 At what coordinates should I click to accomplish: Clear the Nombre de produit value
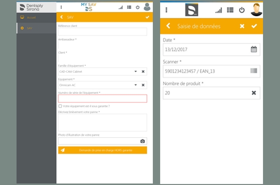(254, 93)
